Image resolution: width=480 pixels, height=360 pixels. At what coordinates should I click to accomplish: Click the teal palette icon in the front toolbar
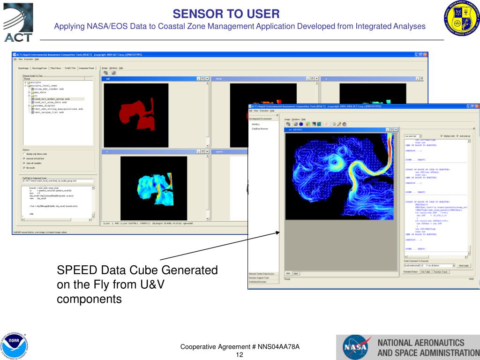pos(319,124)
